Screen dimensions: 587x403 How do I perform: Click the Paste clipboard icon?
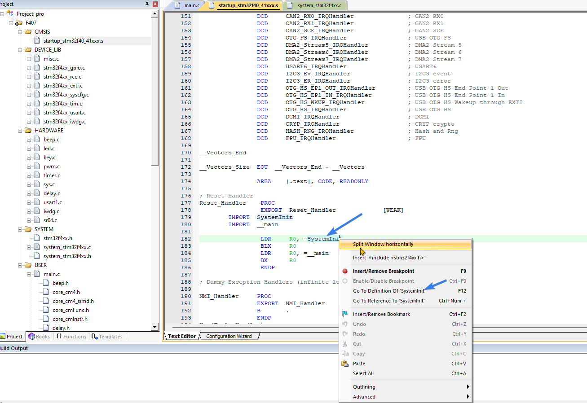coord(345,364)
